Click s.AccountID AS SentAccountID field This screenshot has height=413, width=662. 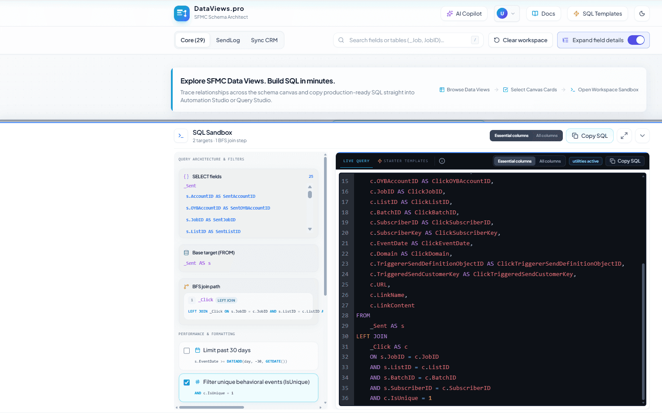click(x=221, y=197)
